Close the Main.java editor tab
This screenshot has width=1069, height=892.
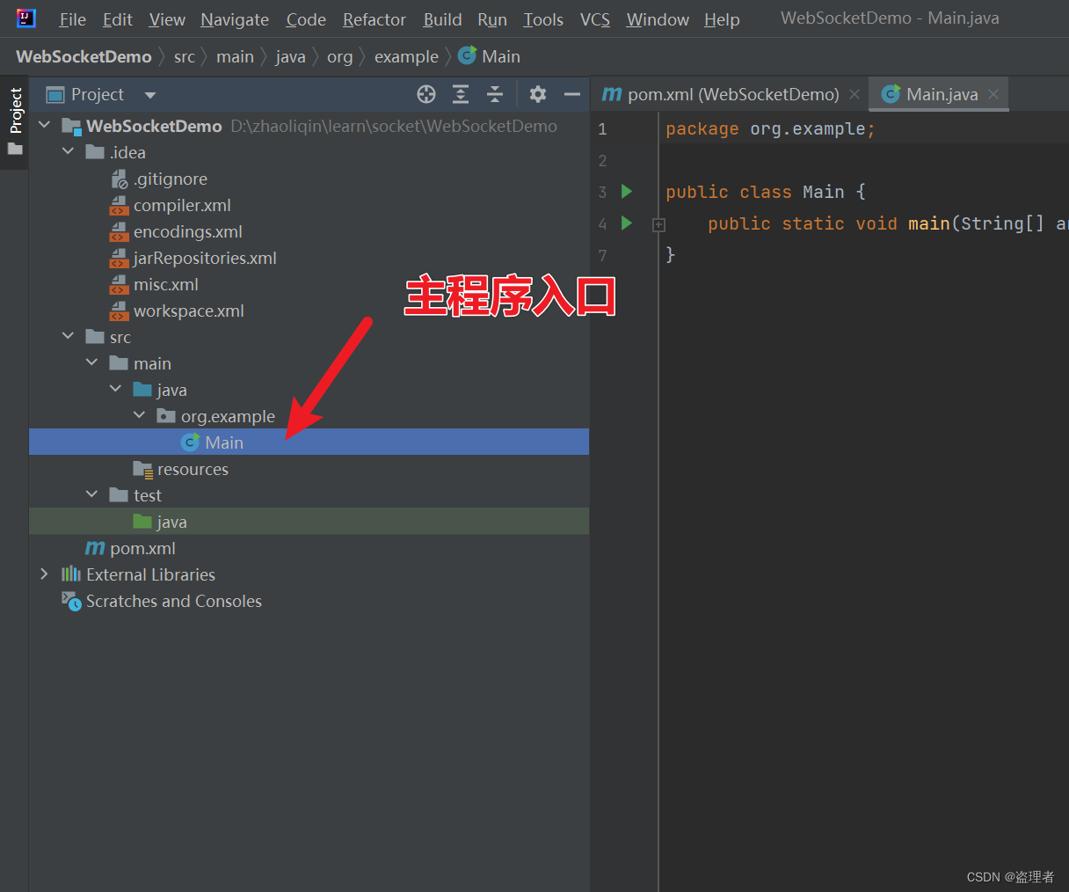point(993,94)
